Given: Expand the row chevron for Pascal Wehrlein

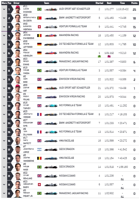Looking at the screenshot, I should [4, 53].
